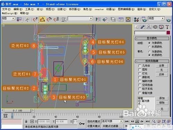Click the object name input field
The image size is (173, 130).
click(150, 33)
